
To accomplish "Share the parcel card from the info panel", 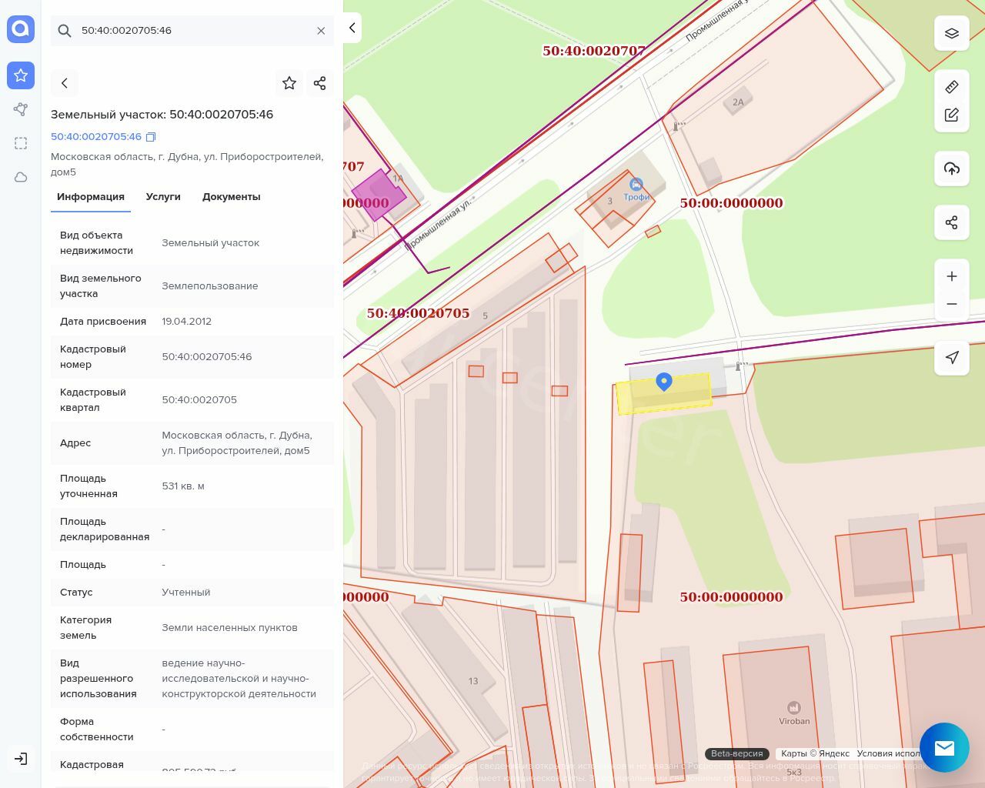I will click(x=320, y=83).
